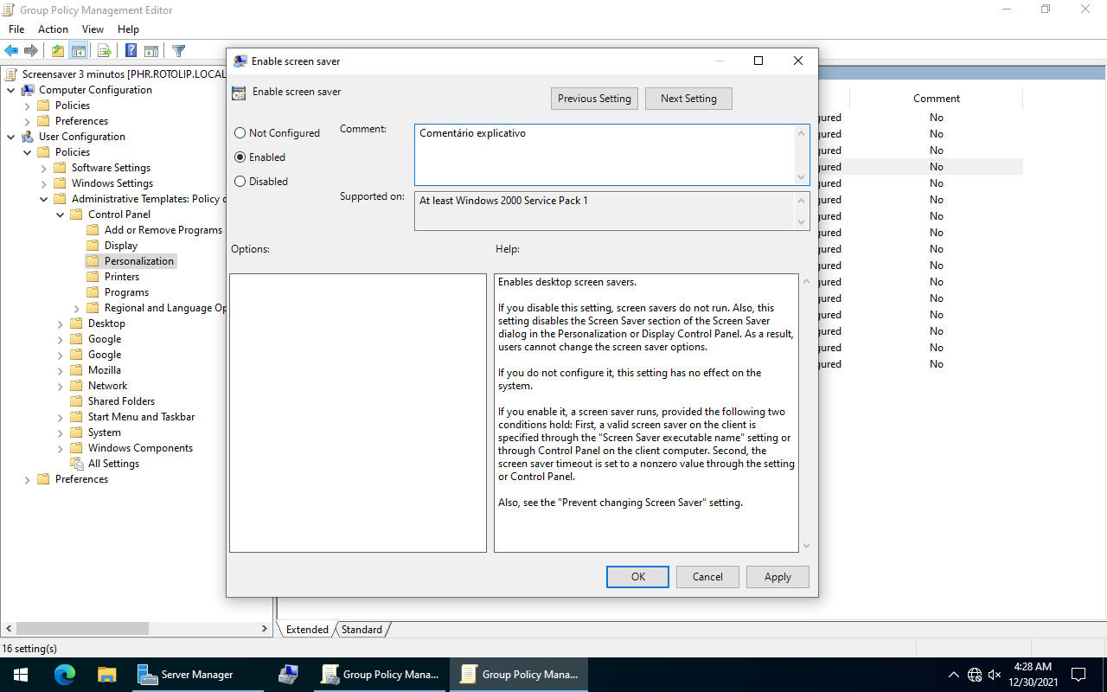The height and width of the screenshot is (692, 1107).
Task: Collapse the Control Panel tree node
Action: [x=61, y=215]
